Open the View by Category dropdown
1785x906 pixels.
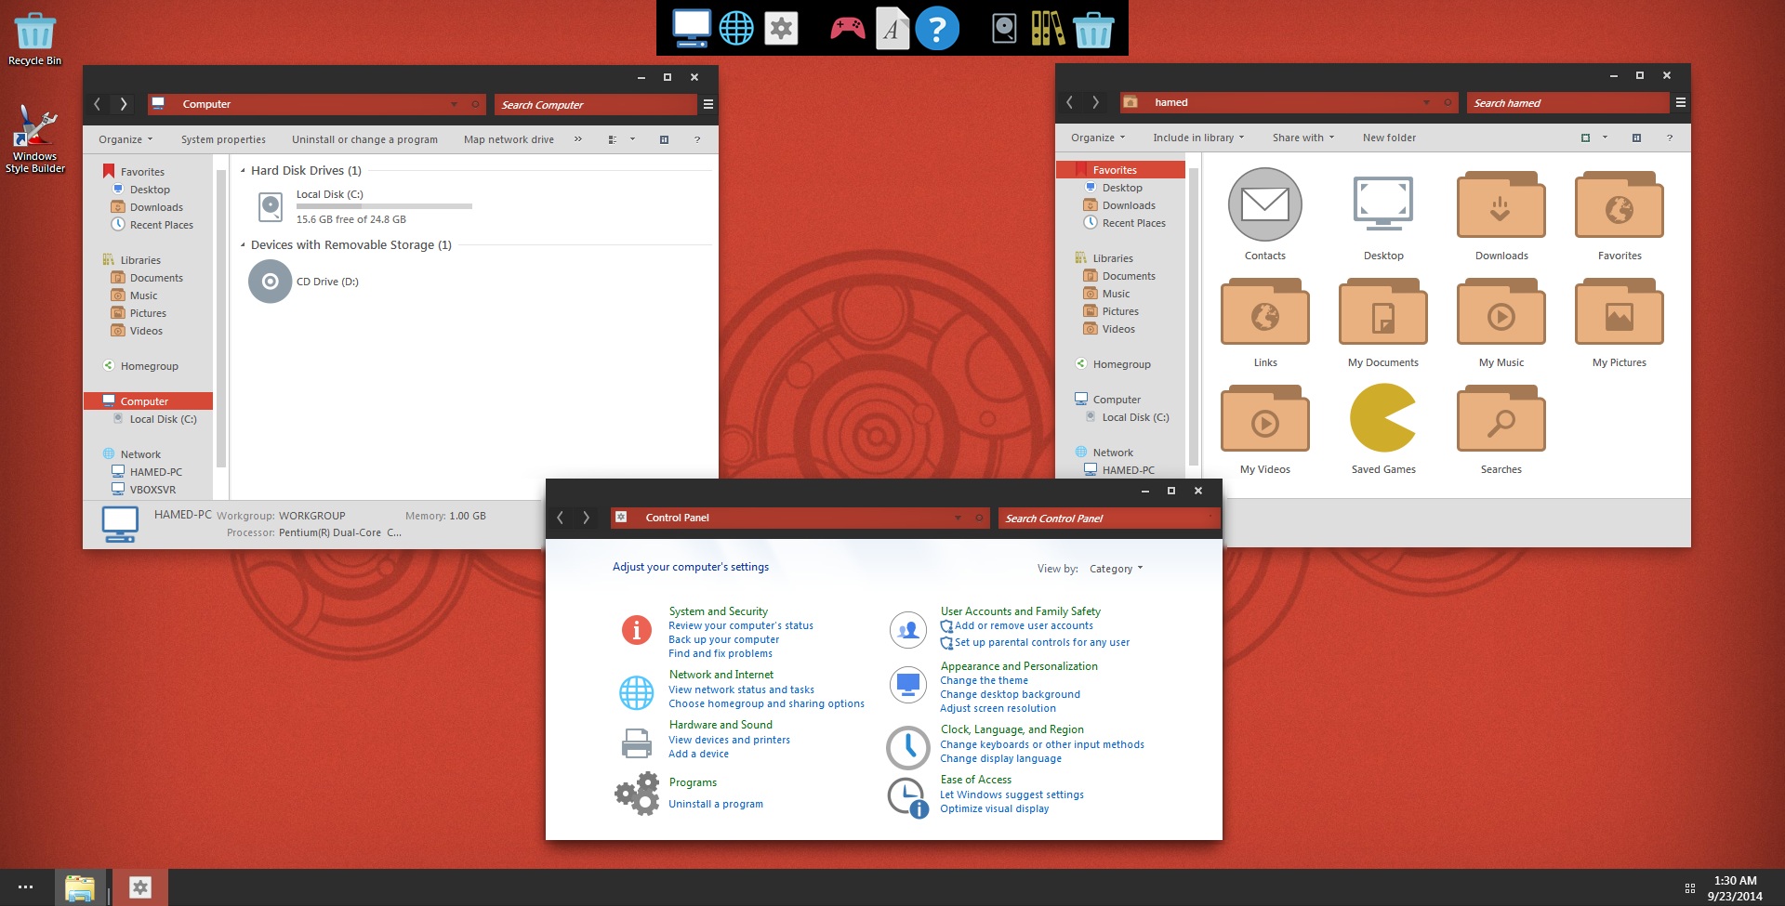click(x=1116, y=569)
